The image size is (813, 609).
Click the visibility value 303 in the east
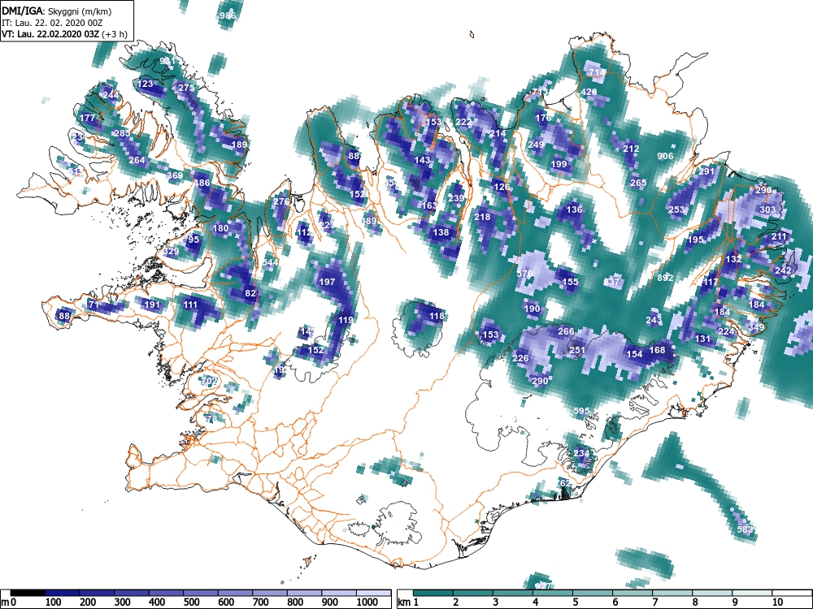pyautogui.click(x=768, y=209)
